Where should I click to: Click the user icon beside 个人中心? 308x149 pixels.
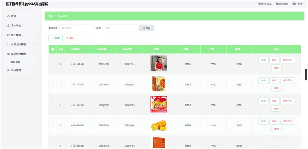[9, 25]
